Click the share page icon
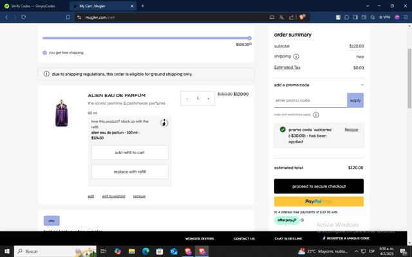This screenshot has width=412, height=257. point(291,17)
